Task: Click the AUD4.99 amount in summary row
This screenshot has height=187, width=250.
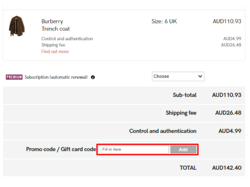Action: 230,131
